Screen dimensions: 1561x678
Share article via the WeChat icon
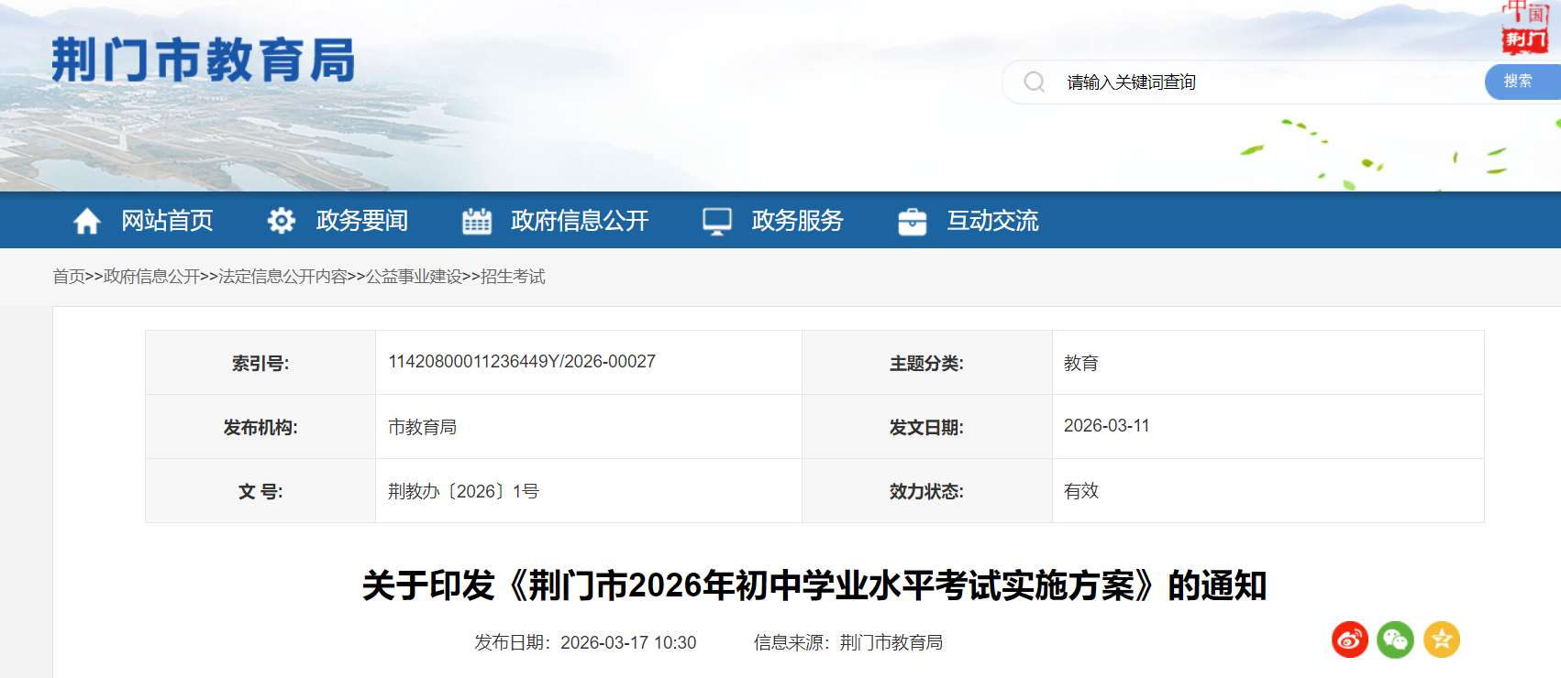(x=1396, y=640)
